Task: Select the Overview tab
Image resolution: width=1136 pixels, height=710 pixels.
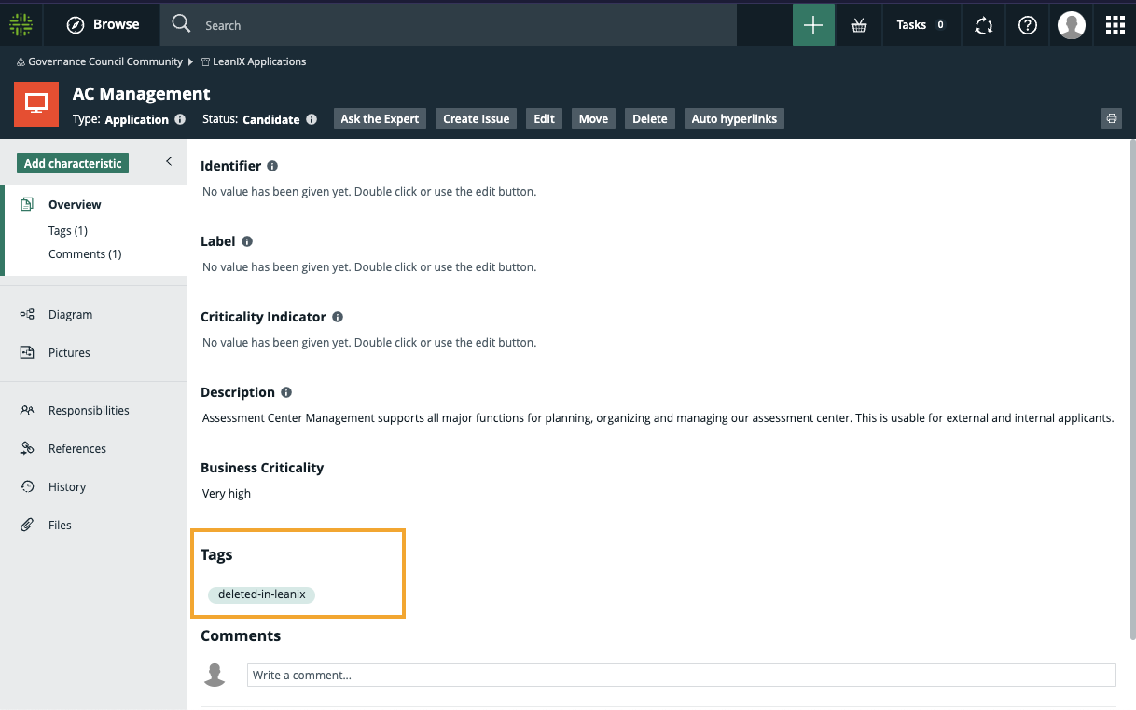Action: tap(75, 204)
